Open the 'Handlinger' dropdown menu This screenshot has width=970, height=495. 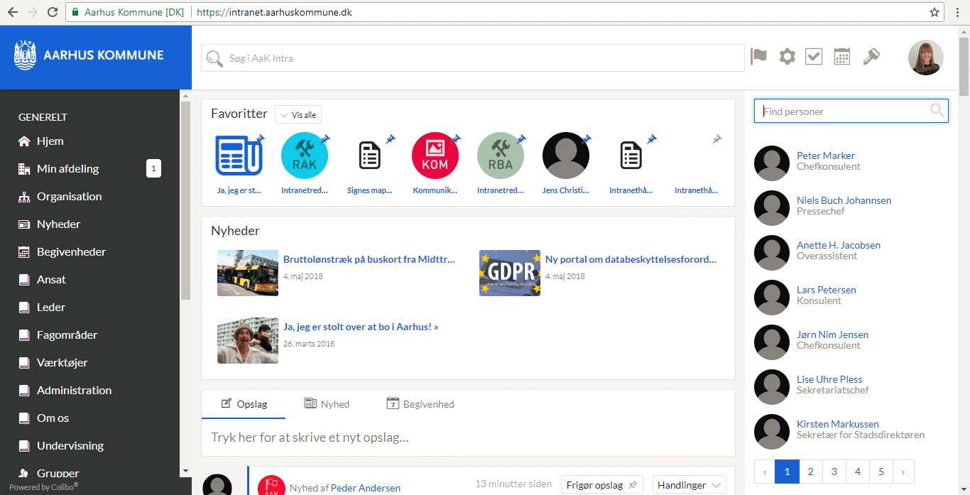[x=689, y=485]
